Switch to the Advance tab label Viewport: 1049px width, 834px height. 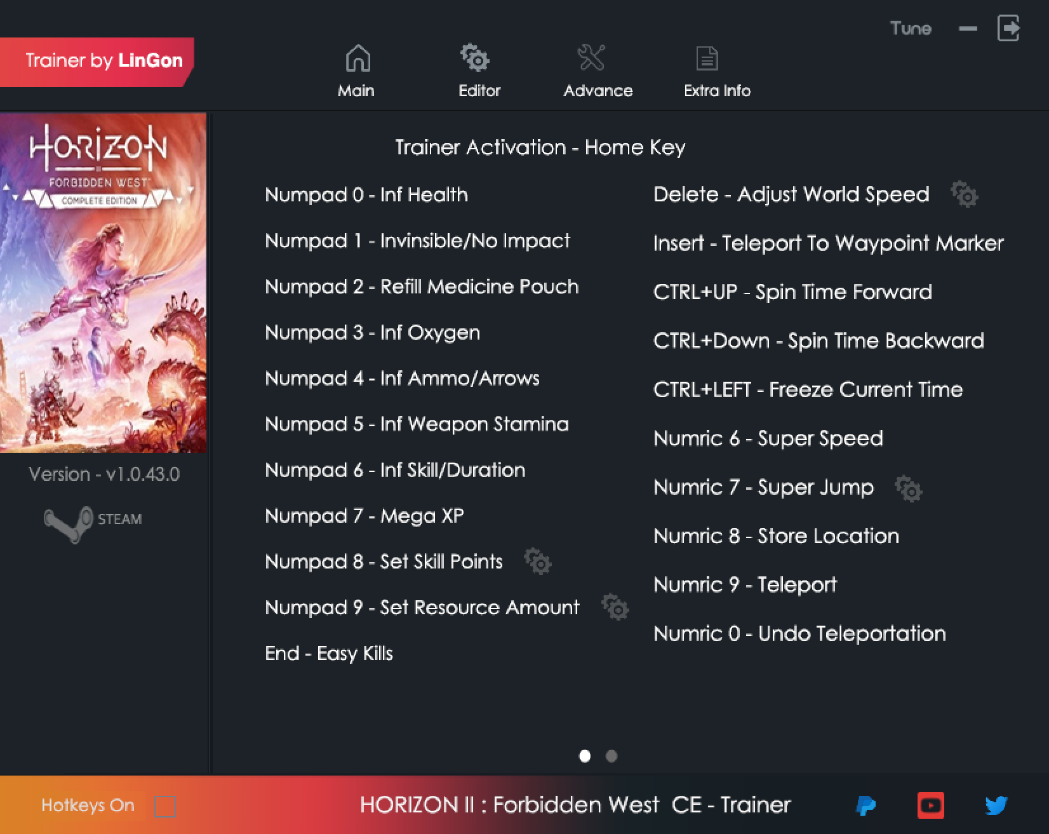598,91
